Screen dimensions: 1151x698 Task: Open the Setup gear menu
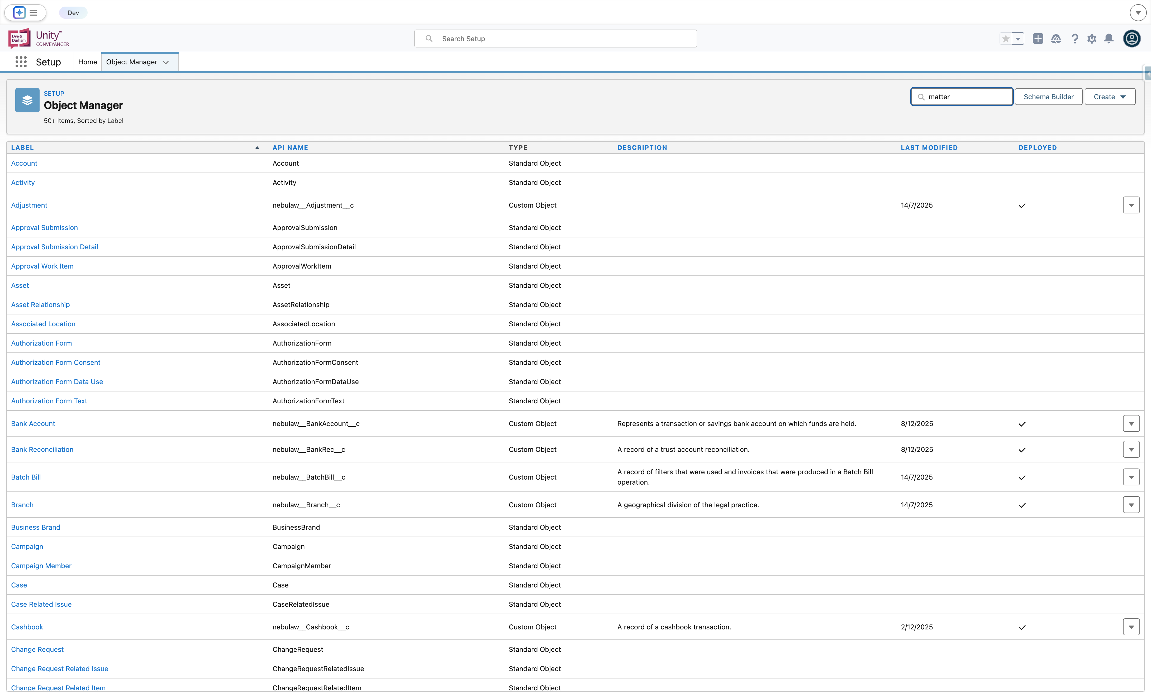pos(1092,39)
